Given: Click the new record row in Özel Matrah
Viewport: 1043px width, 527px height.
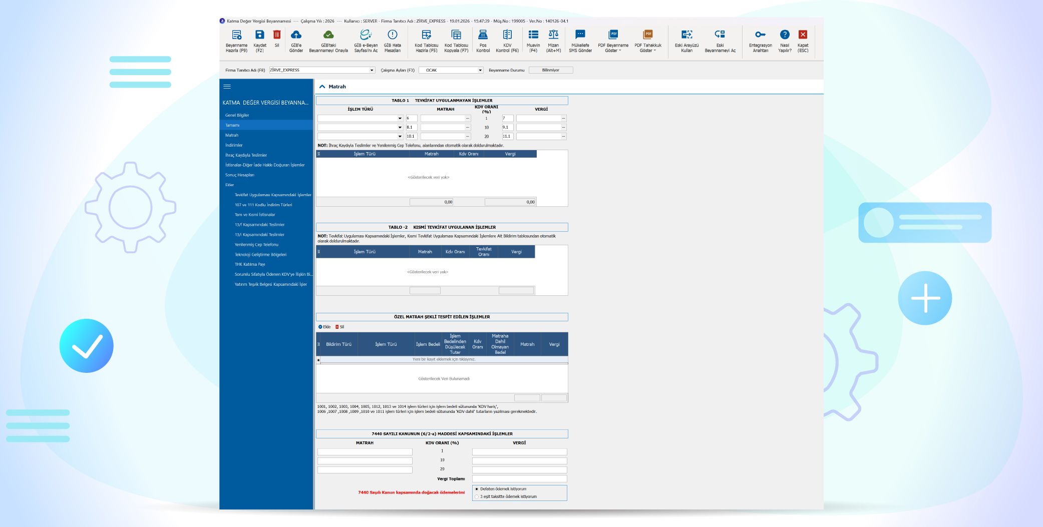Looking at the screenshot, I should [x=444, y=359].
